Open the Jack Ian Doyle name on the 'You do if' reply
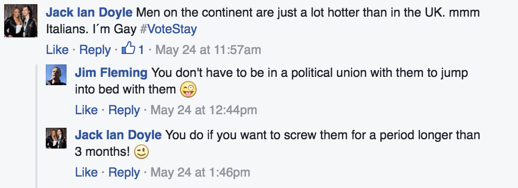This screenshot has width=518, height=188. [118, 135]
